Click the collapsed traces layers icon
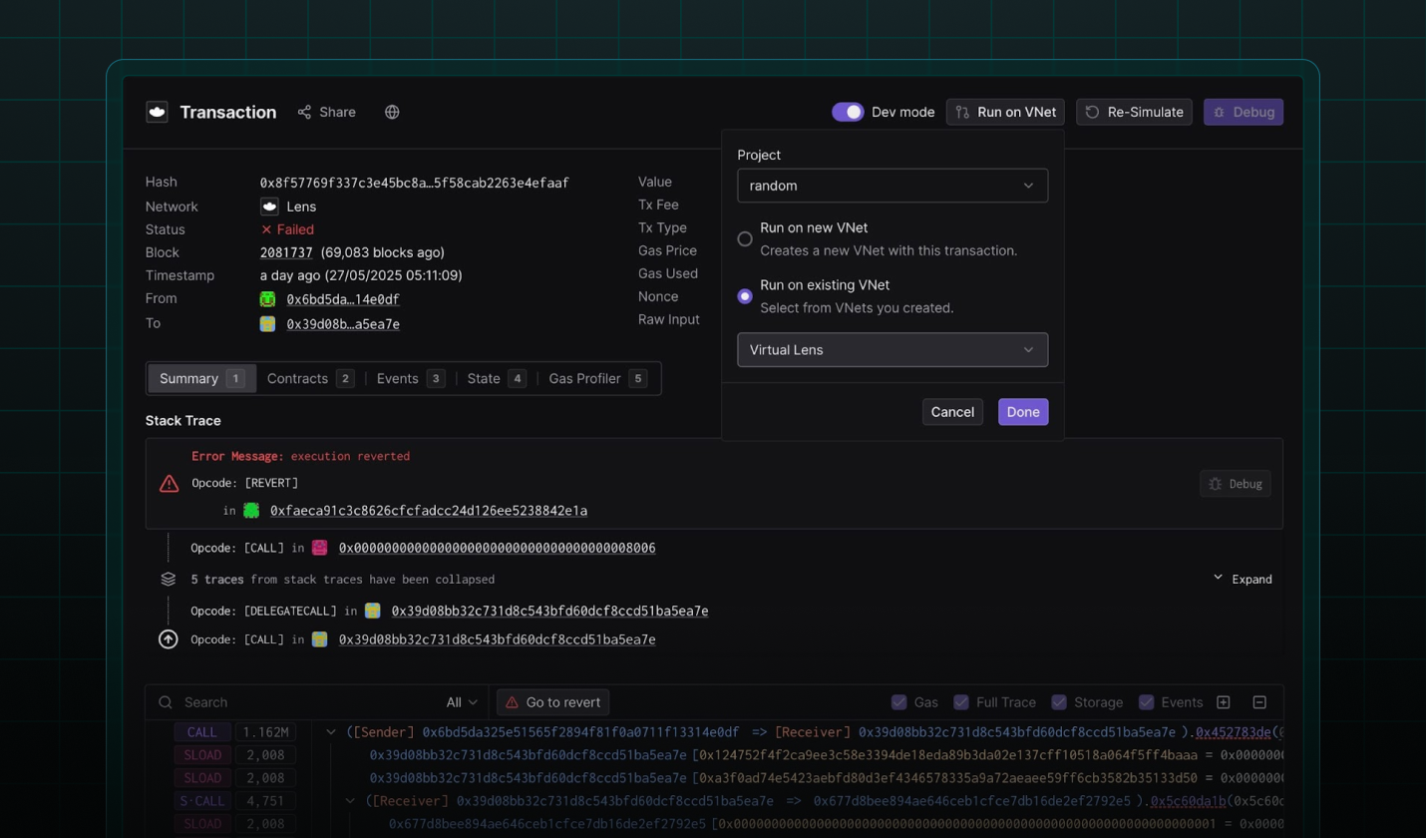The width and height of the screenshot is (1426, 838). point(169,579)
